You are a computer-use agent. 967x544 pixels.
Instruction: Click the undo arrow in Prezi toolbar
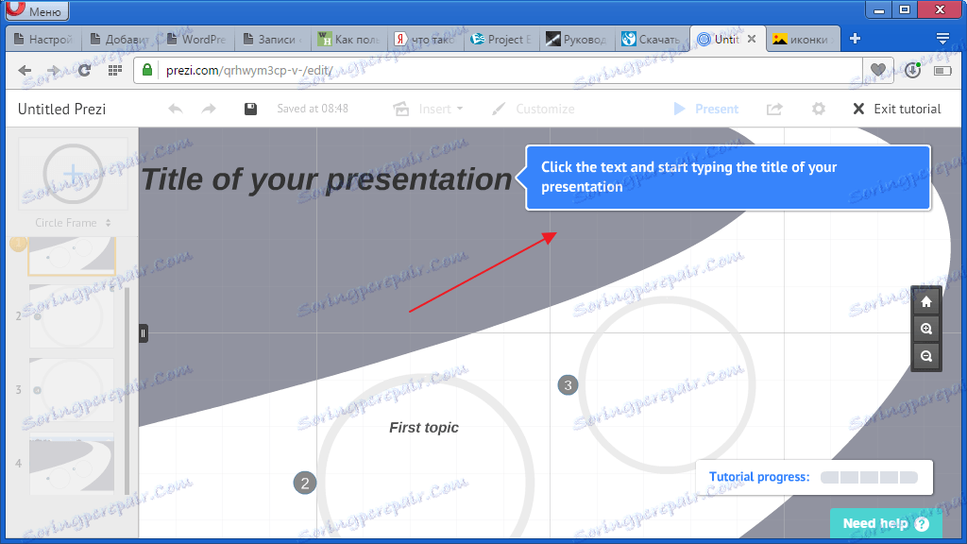click(176, 110)
